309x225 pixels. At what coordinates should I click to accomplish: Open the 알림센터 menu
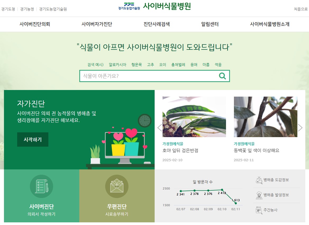pyautogui.click(x=210, y=24)
